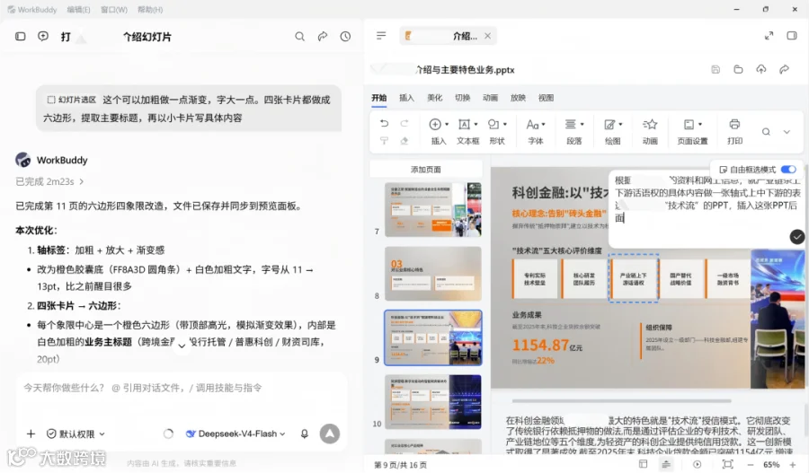The image size is (809, 473).
Task: Open the print tool (打印)
Action: click(x=734, y=131)
